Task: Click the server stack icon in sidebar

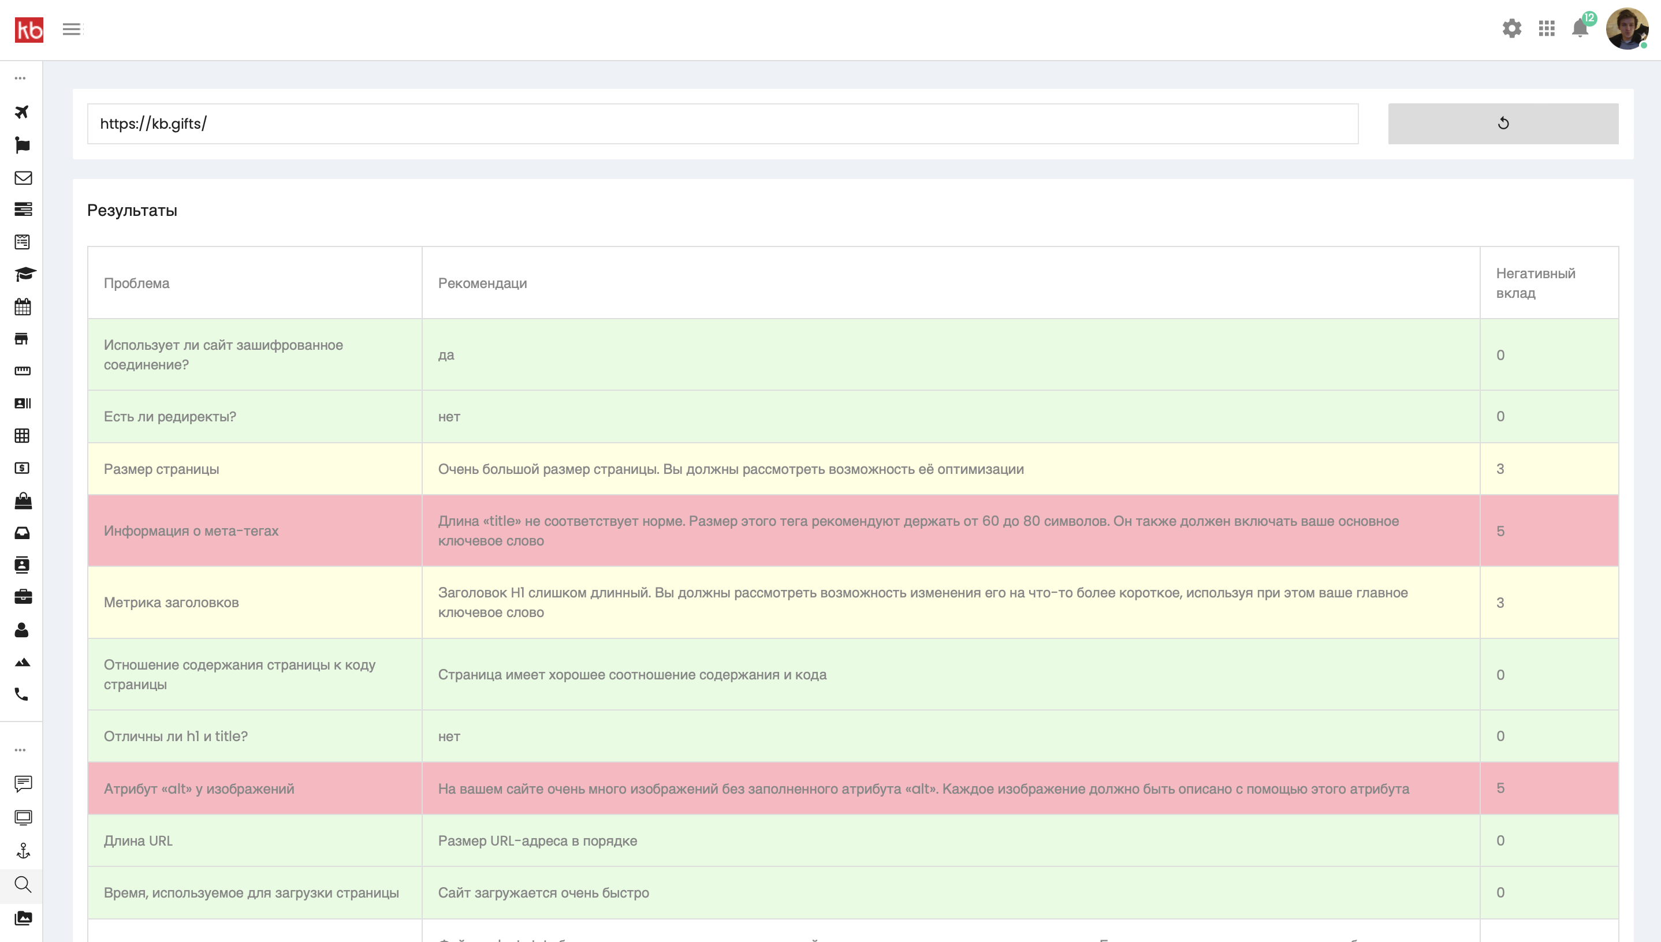Action: coord(23,209)
